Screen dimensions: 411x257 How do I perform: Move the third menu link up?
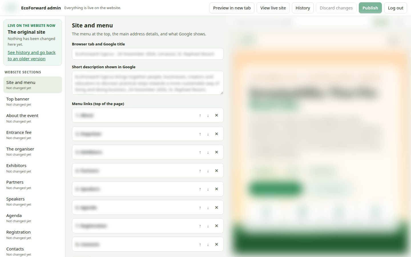pos(200,152)
